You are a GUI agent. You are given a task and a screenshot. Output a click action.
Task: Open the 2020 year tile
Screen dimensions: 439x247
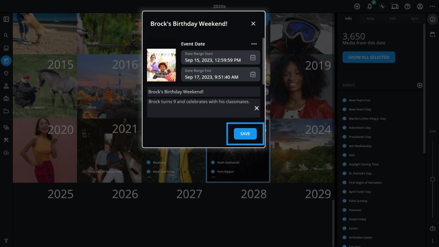coord(45,150)
